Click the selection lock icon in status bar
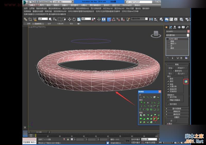206x145 pixels. pyautogui.click(x=67, y=139)
